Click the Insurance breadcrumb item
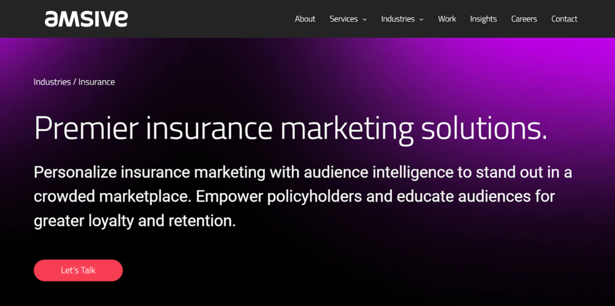The image size is (615, 306). (97, 82)
